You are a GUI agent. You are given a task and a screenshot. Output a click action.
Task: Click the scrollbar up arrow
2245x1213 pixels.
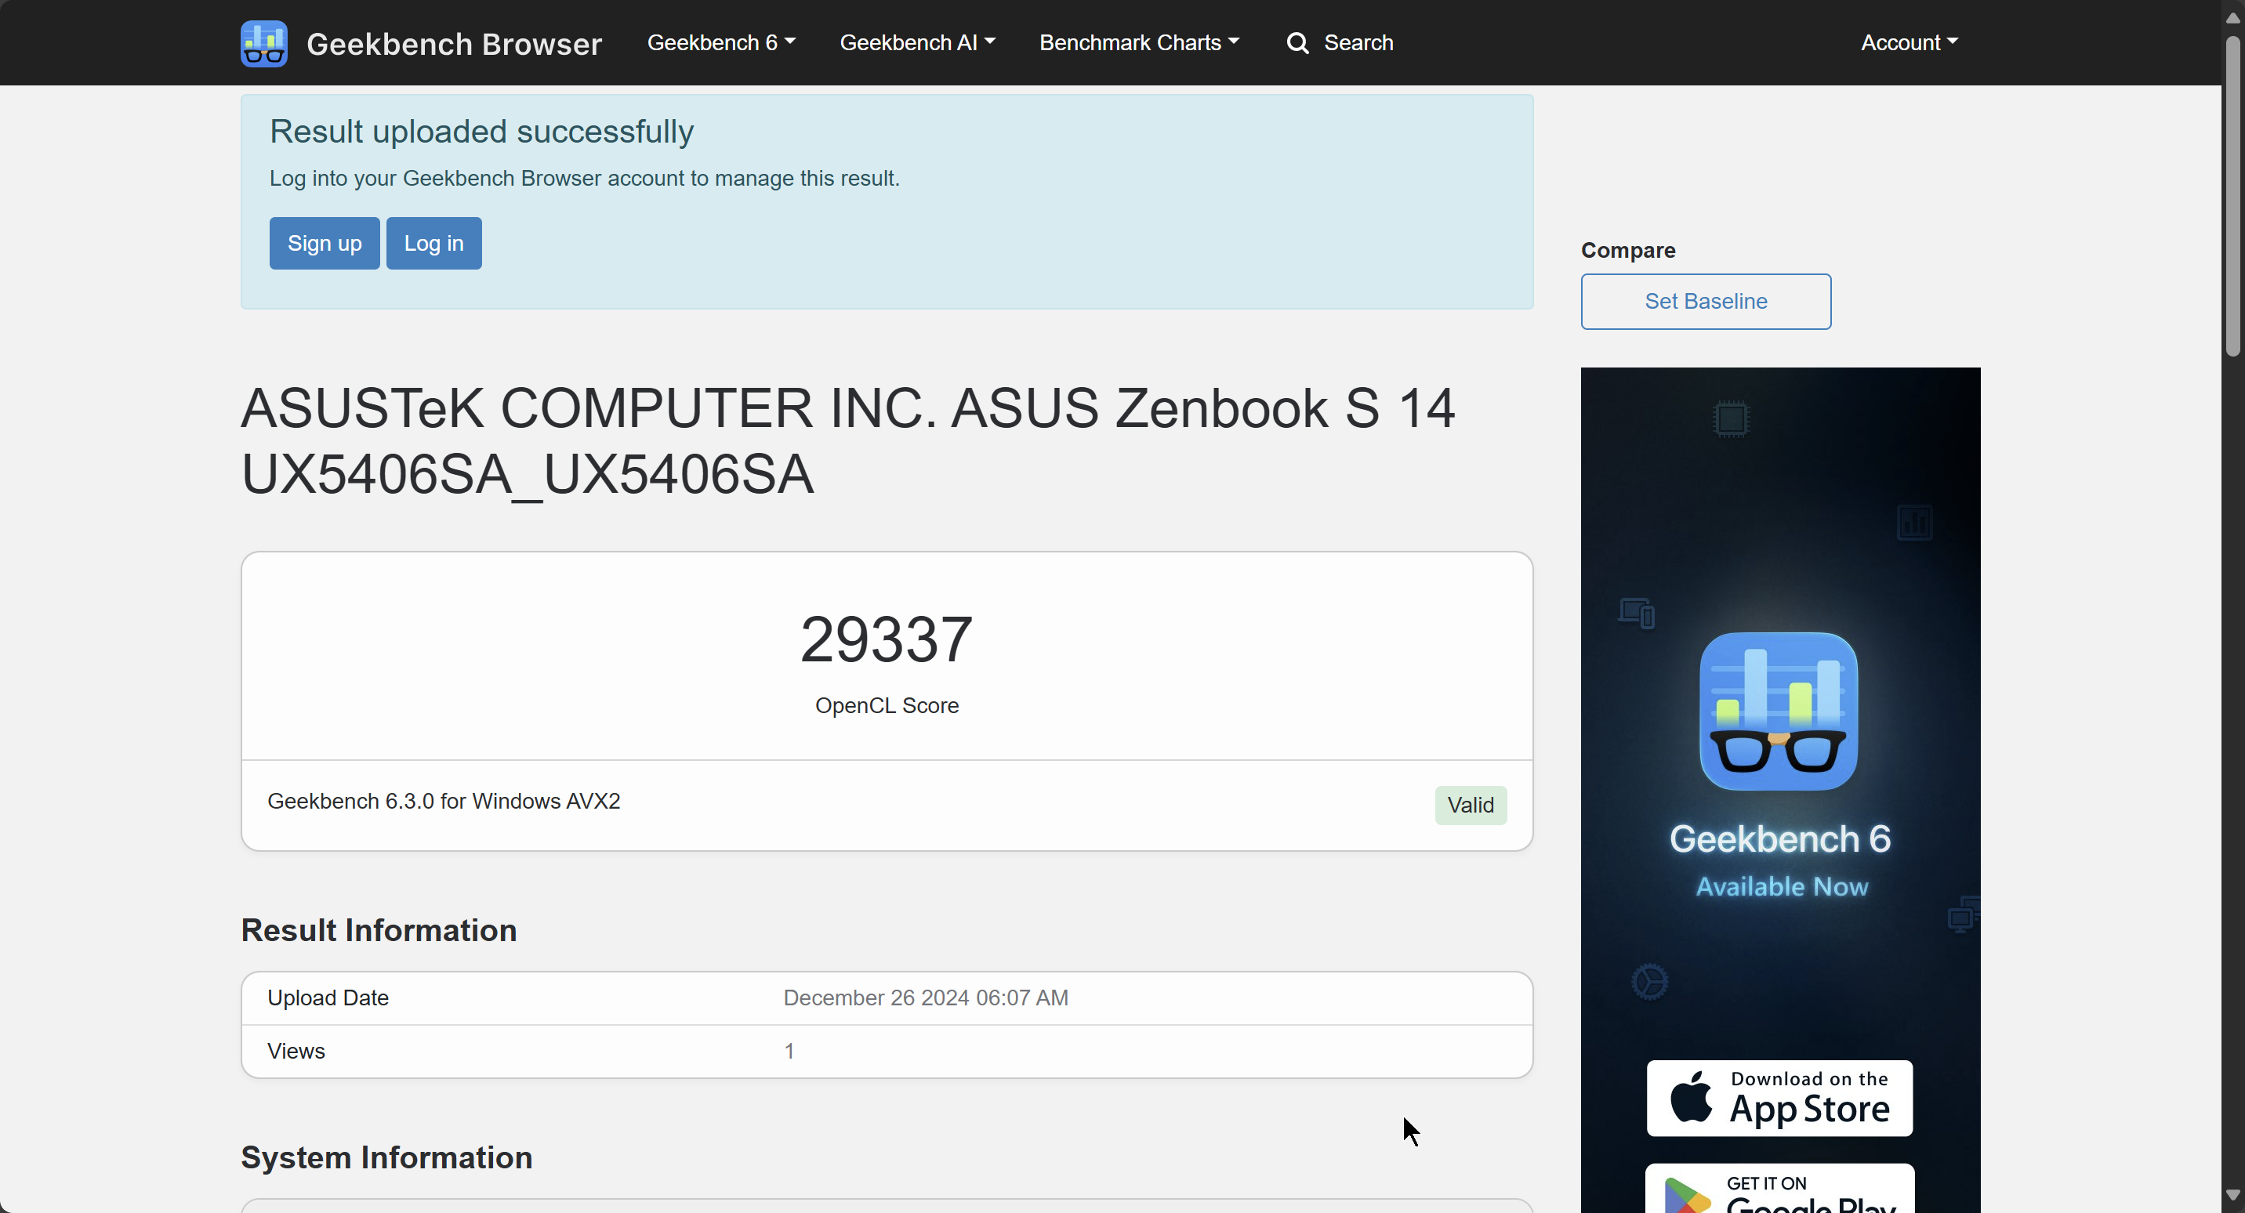tap(2232, 17)
